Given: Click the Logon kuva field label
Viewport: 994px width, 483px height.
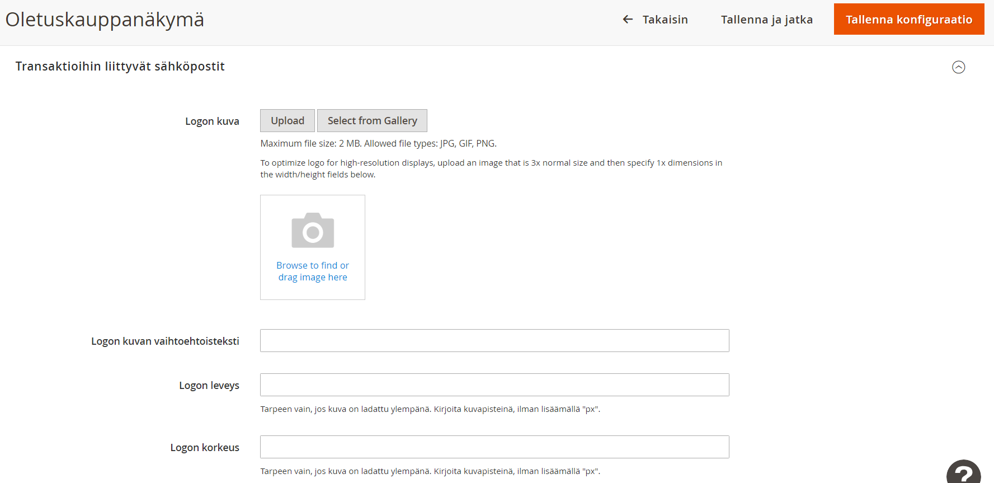Looking at the screenshot, I should coord(212,121).
